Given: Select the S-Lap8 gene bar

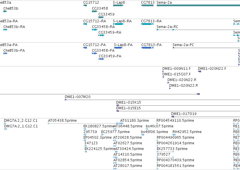Looking at the screenshot, I should pyautogui.click(x=118, y=5).
